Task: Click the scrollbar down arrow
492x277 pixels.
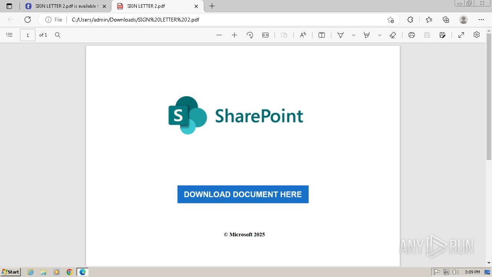Action: [489, 263]
